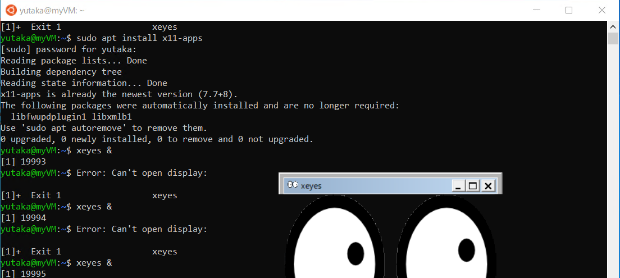620x278 pixels.
Task: Click the right eye in xeyes
Action: pos(446,236)
